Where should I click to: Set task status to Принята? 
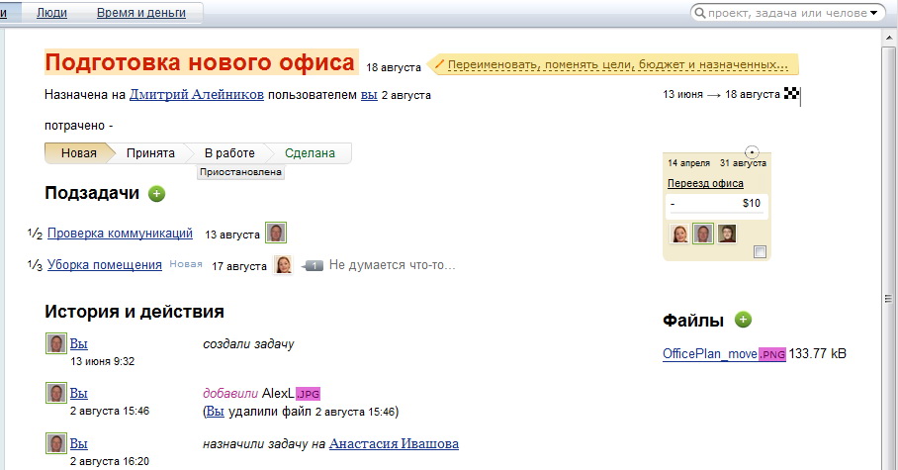(x=150, y=153)
